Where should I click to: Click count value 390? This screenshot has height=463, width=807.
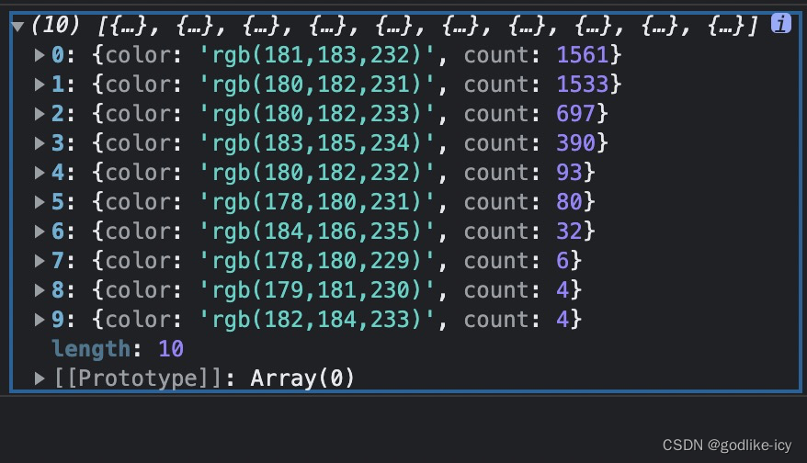(576, 142)
